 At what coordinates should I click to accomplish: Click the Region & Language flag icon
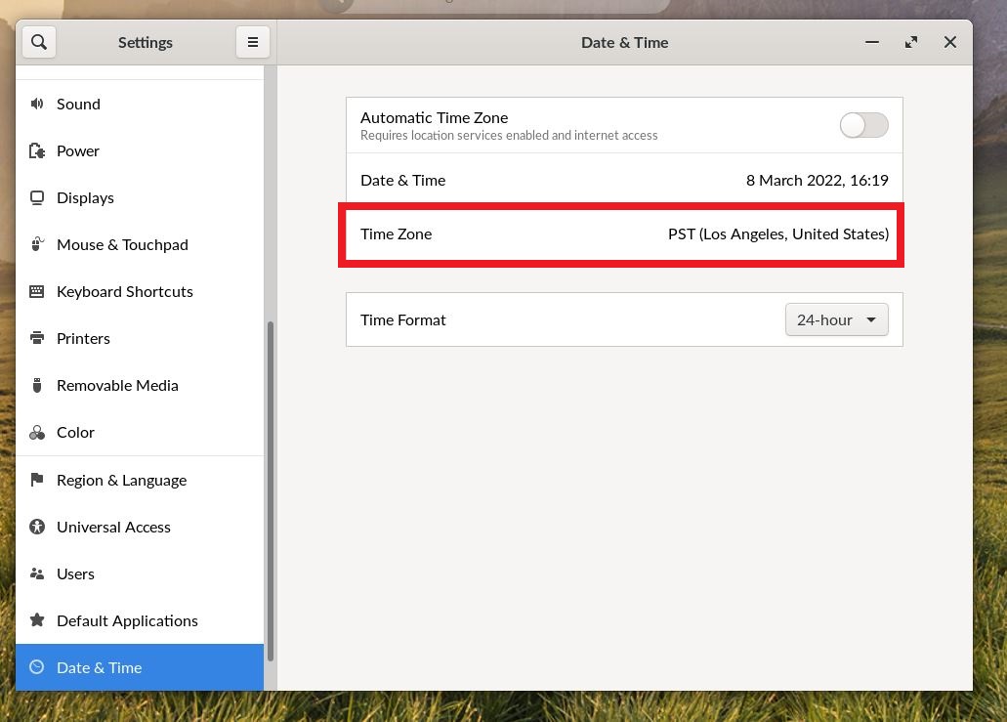[x=37, y=479]
